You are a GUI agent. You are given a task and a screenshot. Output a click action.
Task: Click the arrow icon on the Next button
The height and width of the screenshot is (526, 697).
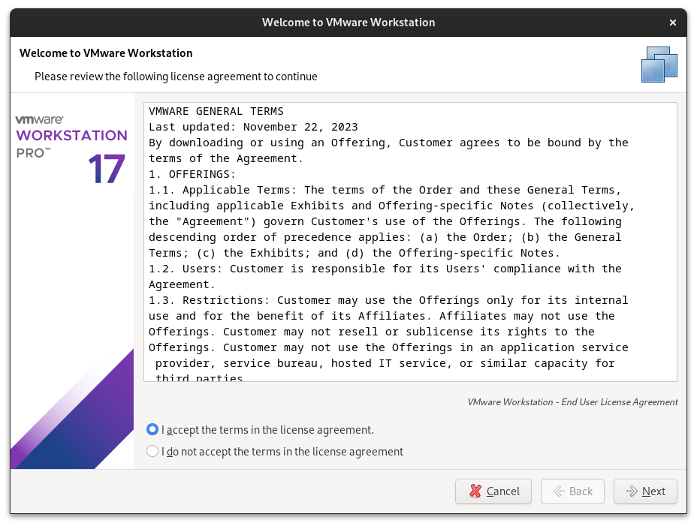pyautogui.click(x=632, y=491)
